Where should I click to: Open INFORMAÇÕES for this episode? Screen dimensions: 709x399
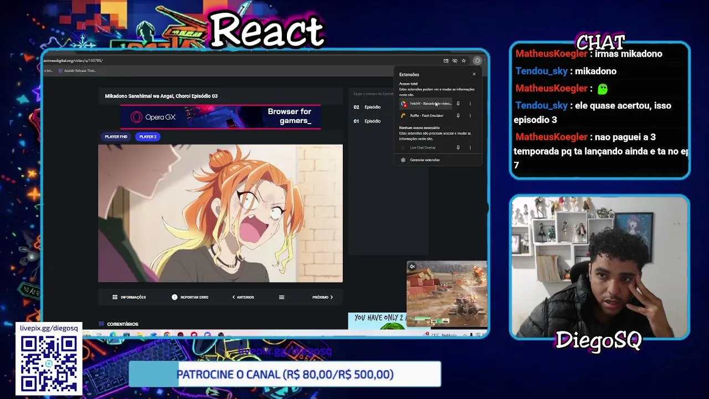pos(129,297)
